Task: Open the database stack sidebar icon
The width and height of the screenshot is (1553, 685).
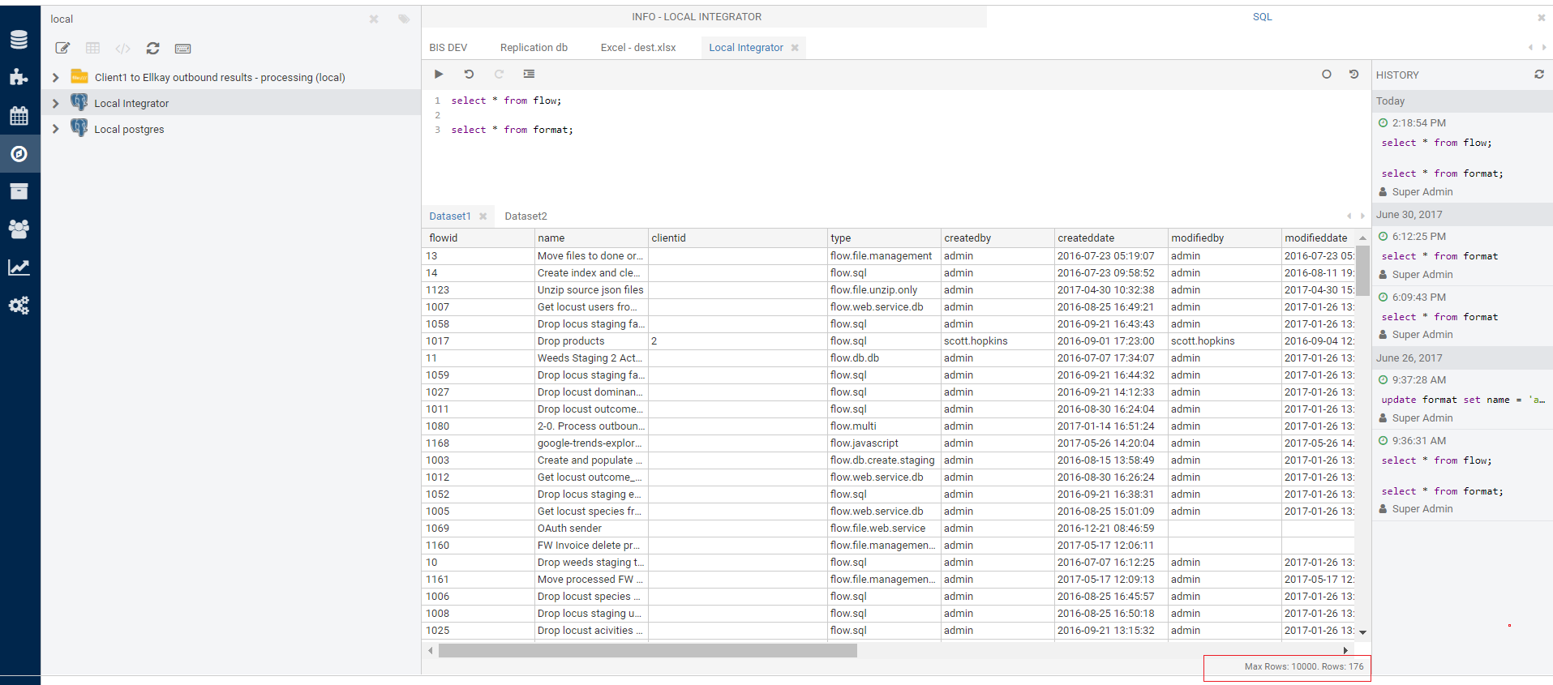Action: 19,39
